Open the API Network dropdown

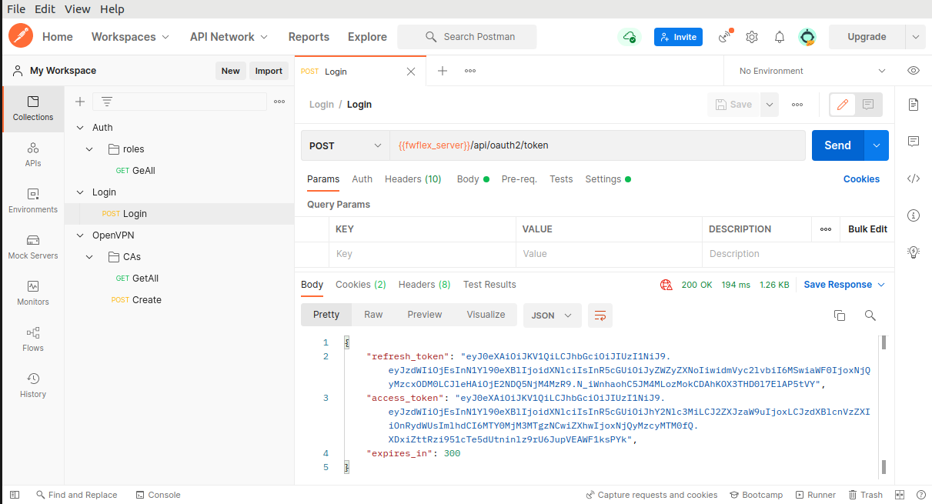pos(229,37)
